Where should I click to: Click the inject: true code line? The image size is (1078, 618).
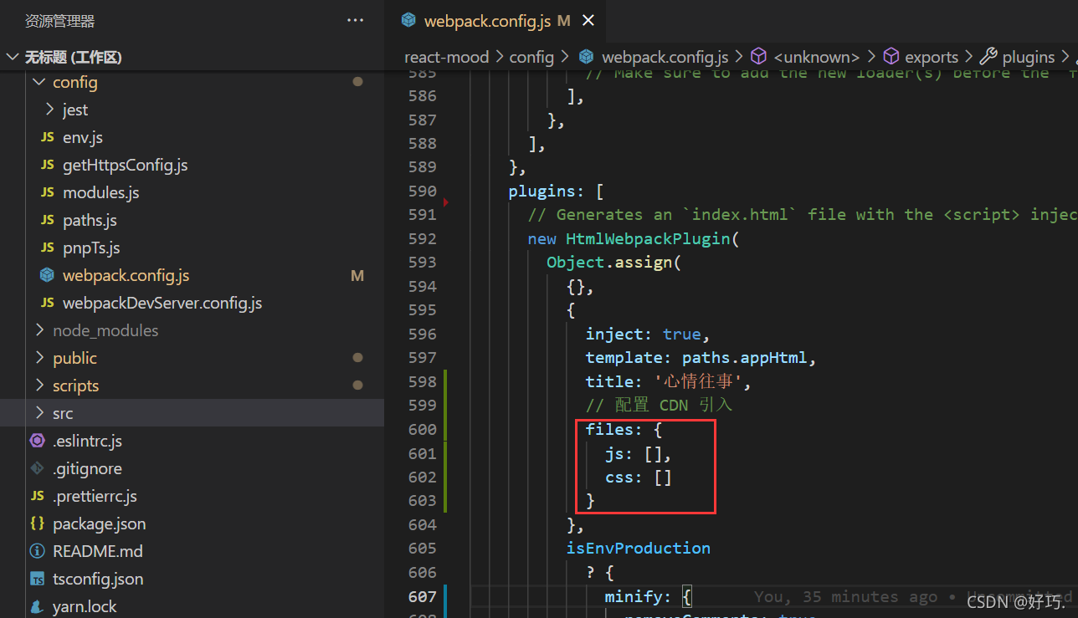click(x=648, y=334)
